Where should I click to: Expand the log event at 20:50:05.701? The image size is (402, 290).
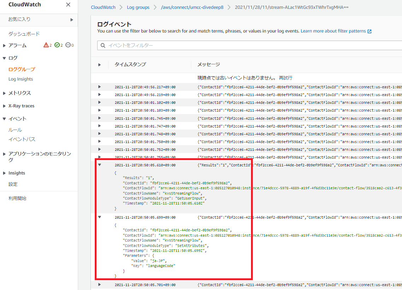pyautogui.click(x=99, y=285)
